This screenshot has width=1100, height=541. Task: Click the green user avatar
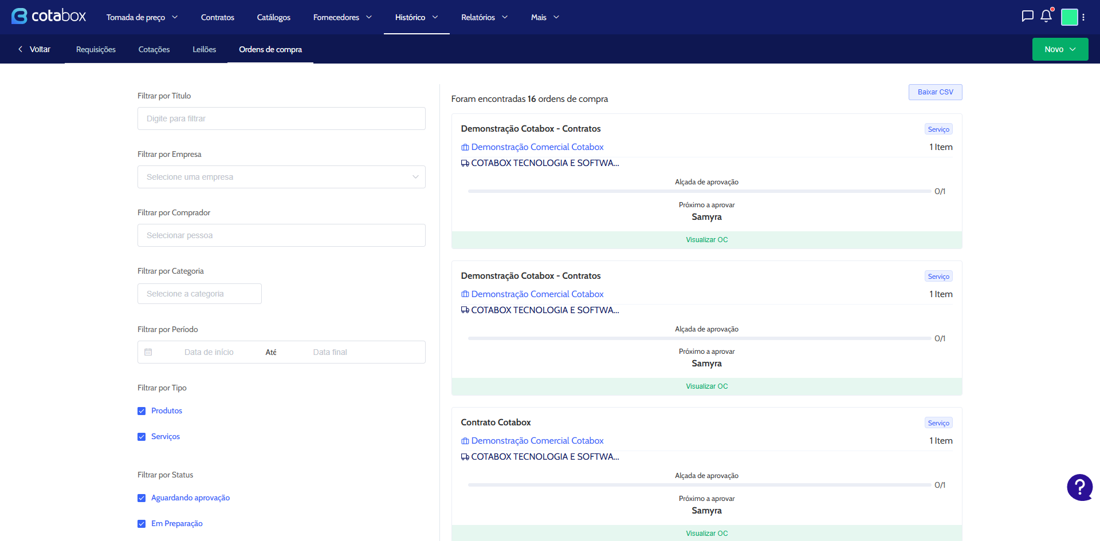(x=1069, y=17)
